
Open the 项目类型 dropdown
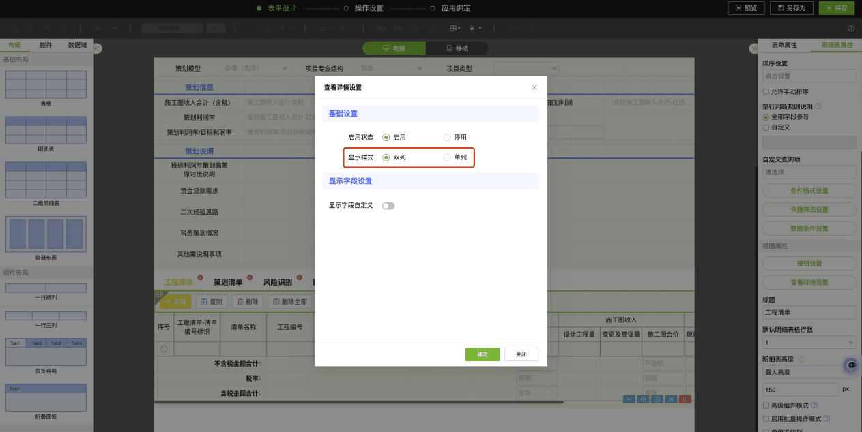point(526,68)
